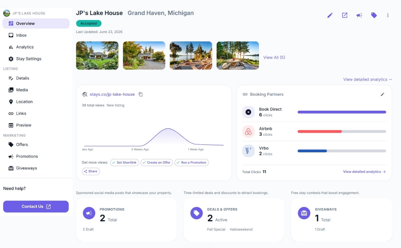Click the 39 total views text

93,105
